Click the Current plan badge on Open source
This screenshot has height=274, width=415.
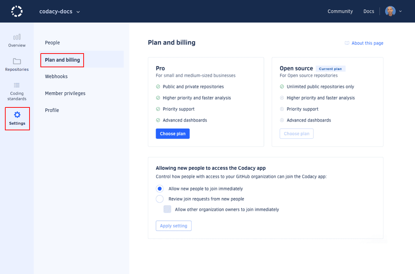point(330,69)
